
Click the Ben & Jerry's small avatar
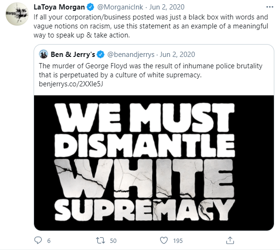click(44, 54)
